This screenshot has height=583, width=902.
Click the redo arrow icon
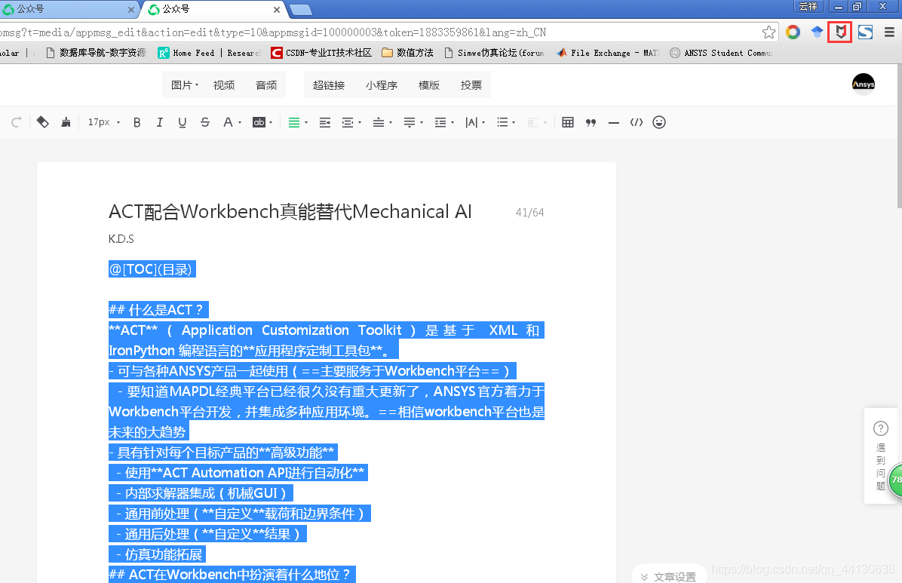click(16, 122)
